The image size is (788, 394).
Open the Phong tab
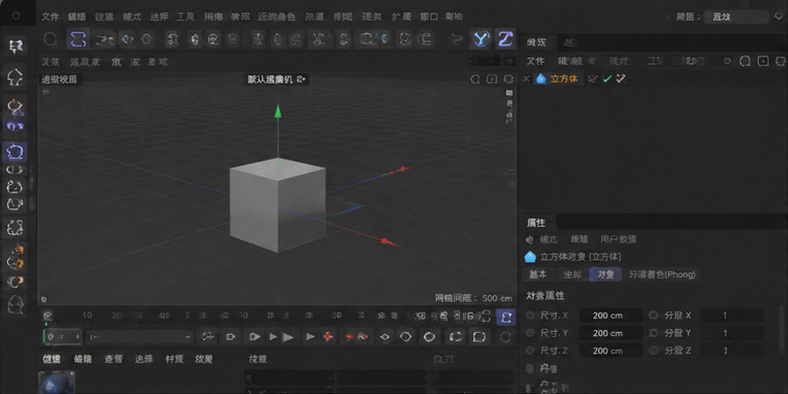pos(662,274)
